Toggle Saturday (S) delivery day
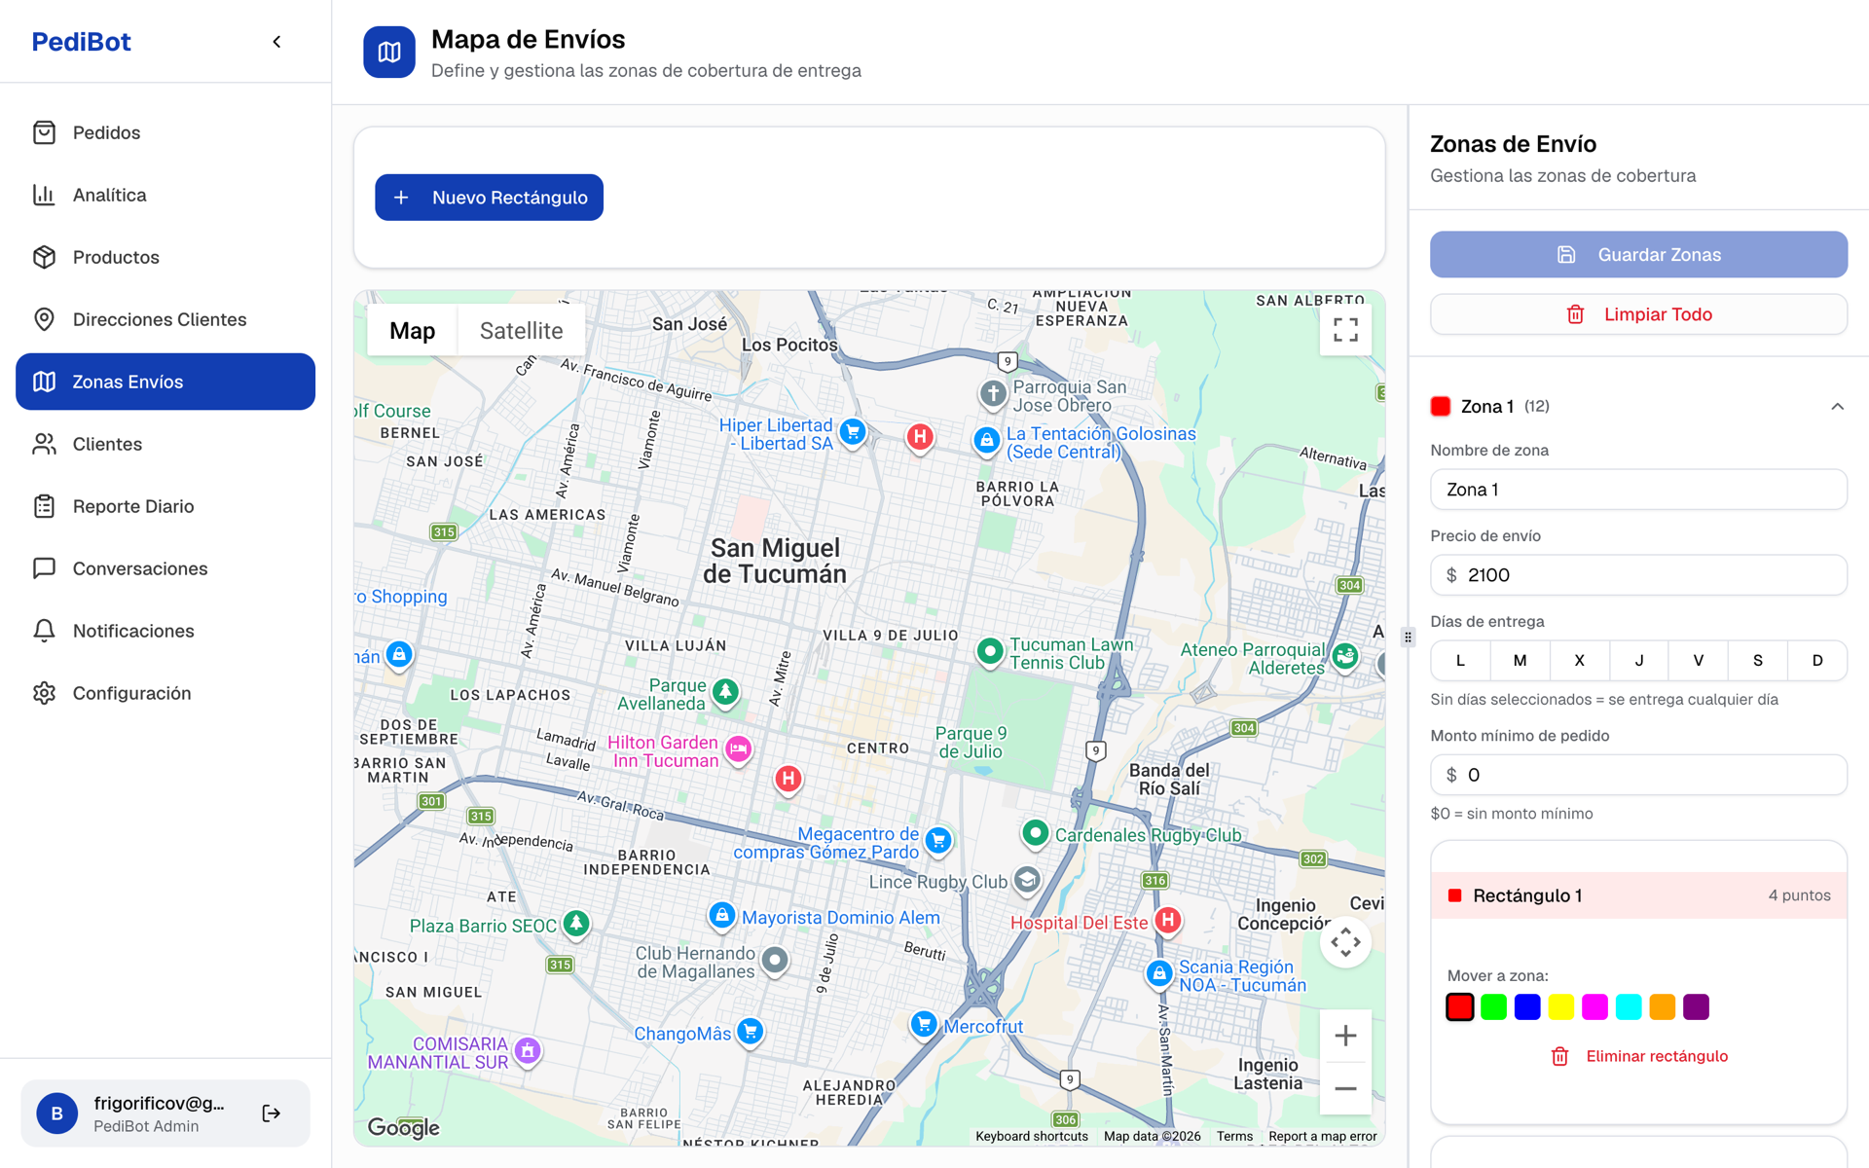 coord(1758,660)
